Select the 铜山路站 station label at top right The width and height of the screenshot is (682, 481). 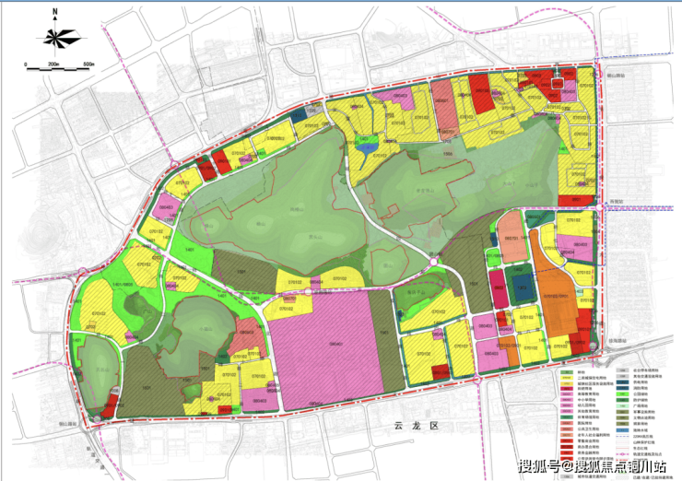click(616, 76)
